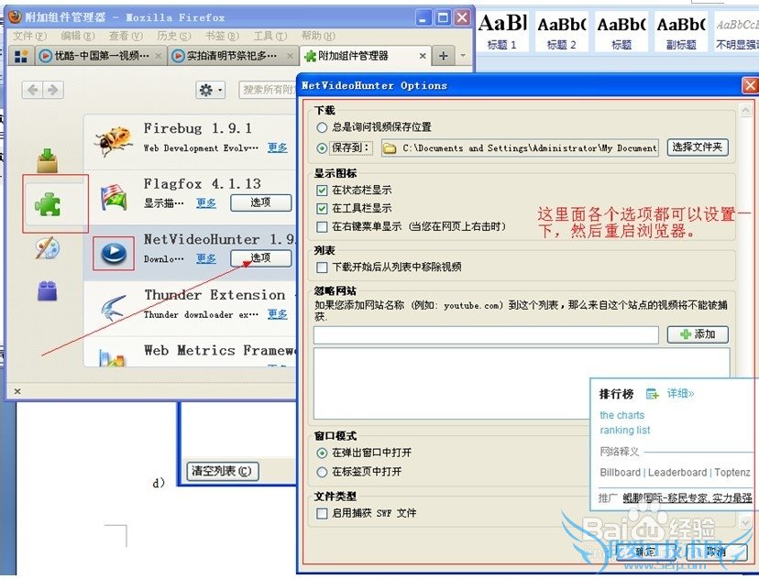Apply Word Subtitle style
759x579 pixels.
(680, 31)
